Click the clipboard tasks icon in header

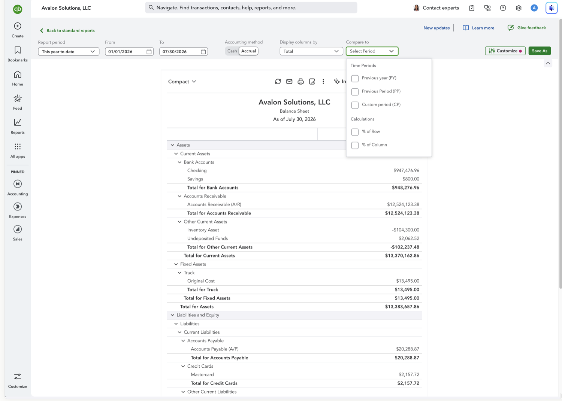click(472, 8)
